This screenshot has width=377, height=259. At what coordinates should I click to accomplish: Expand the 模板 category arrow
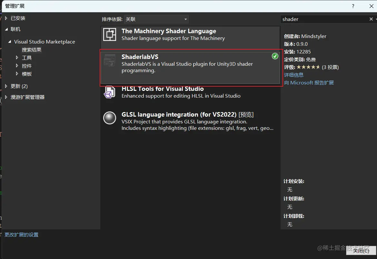17,74
